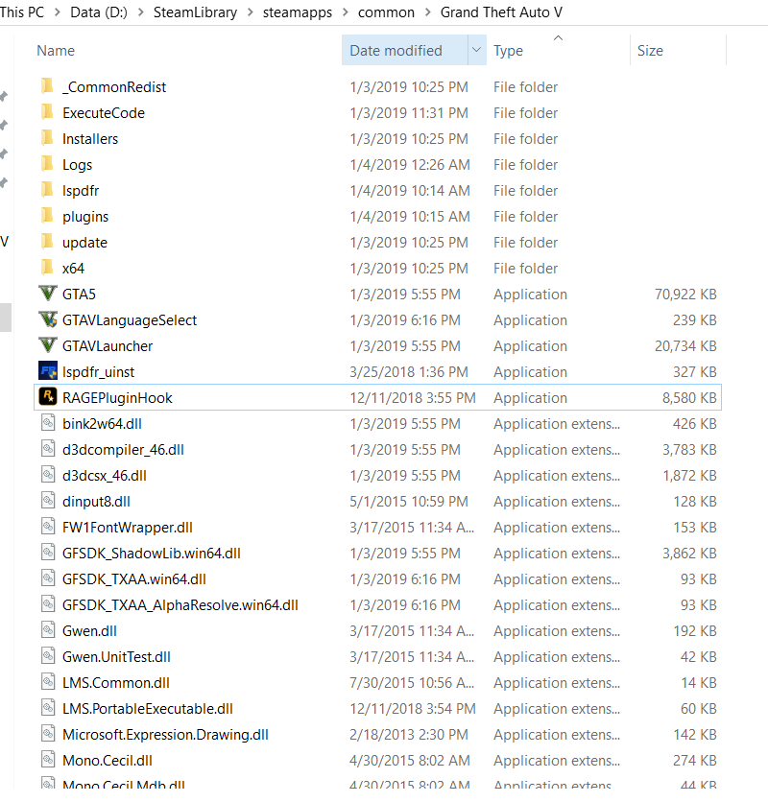The width and height of the screenshot is (768, 802).
Task: Select the GTAVLauncher file name
Action: click(108, 346)
